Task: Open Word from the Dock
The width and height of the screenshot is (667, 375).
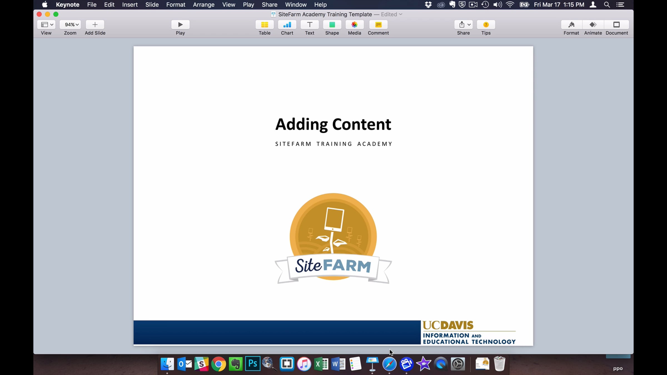Action: 338,364
